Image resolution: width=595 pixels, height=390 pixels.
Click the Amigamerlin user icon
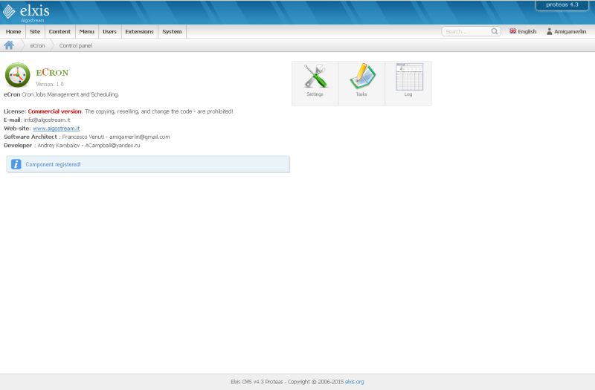[549, 31]
